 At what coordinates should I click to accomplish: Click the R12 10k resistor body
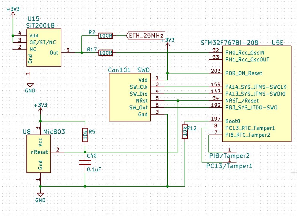[185, 132]
